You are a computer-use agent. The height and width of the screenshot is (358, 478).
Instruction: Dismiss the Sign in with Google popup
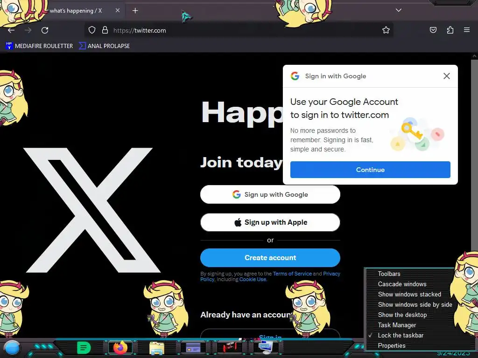[446, 76]
